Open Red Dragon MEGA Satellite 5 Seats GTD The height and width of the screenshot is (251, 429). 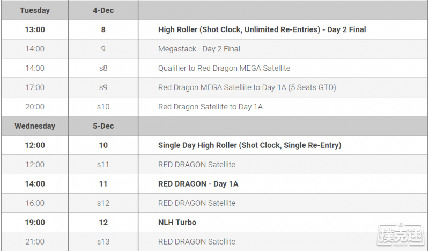pyautogui.click(x=247, y=87)
